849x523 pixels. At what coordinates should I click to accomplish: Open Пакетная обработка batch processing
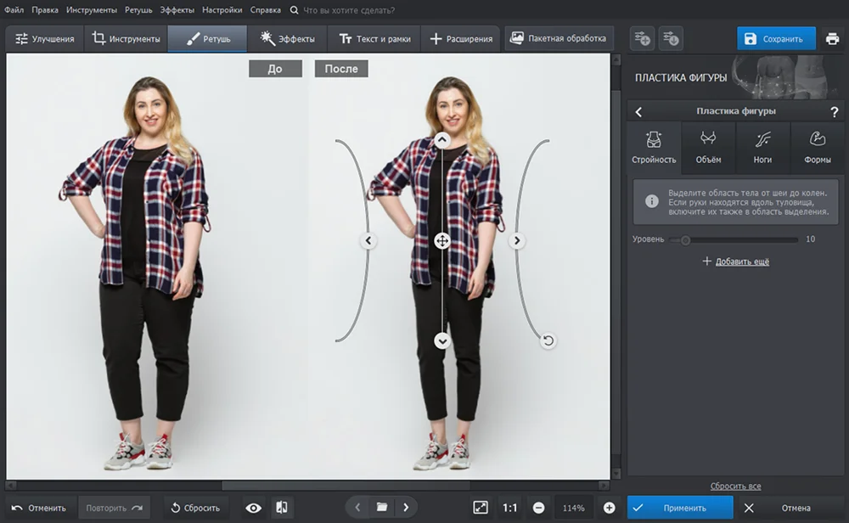(559, 38)
